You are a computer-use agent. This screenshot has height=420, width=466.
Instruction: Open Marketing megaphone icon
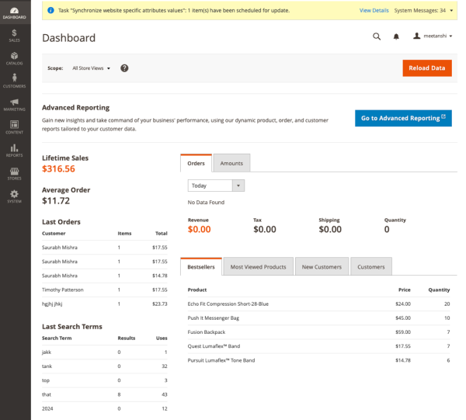coord(15,102)
